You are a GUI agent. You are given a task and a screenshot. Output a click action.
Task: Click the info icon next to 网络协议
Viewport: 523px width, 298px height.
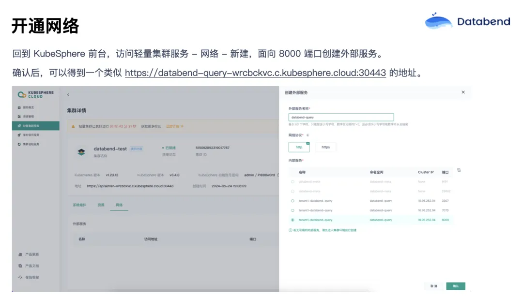click(308, 135)
